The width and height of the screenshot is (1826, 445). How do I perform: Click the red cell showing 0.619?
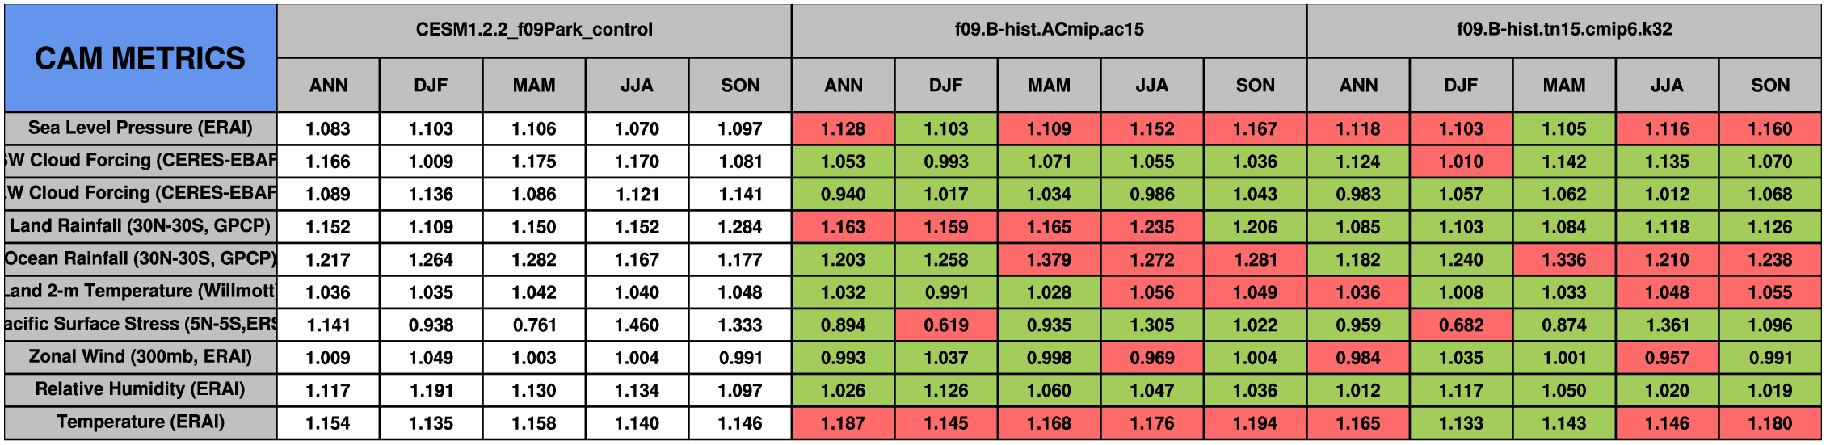945,325
